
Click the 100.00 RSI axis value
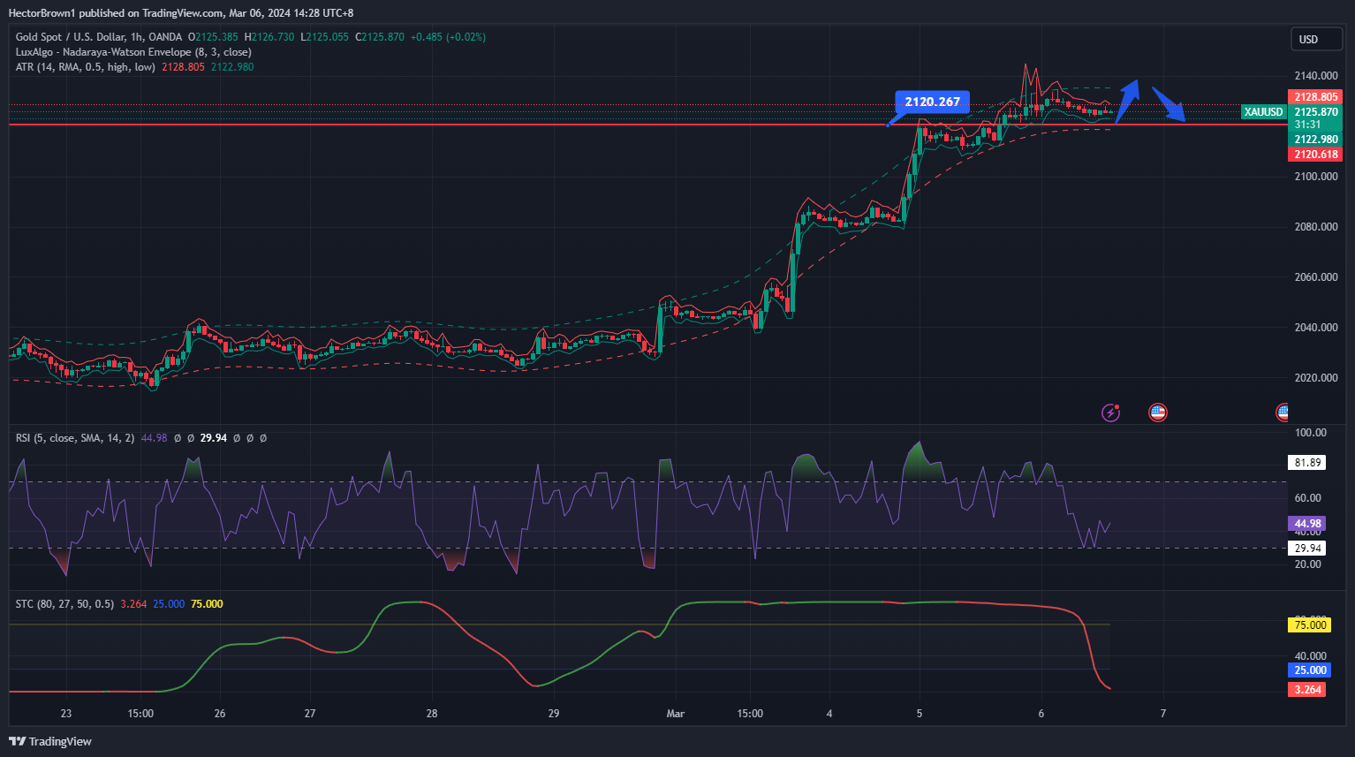tap(1311, 433)
